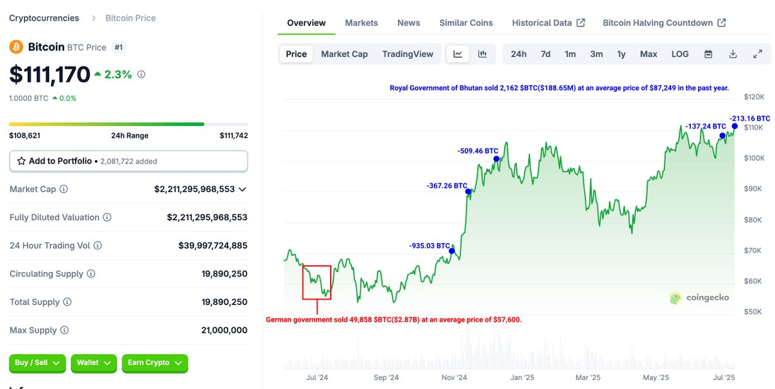
Task: Toggle LOG scale on the chart
Action: click(x=680, y=54)
